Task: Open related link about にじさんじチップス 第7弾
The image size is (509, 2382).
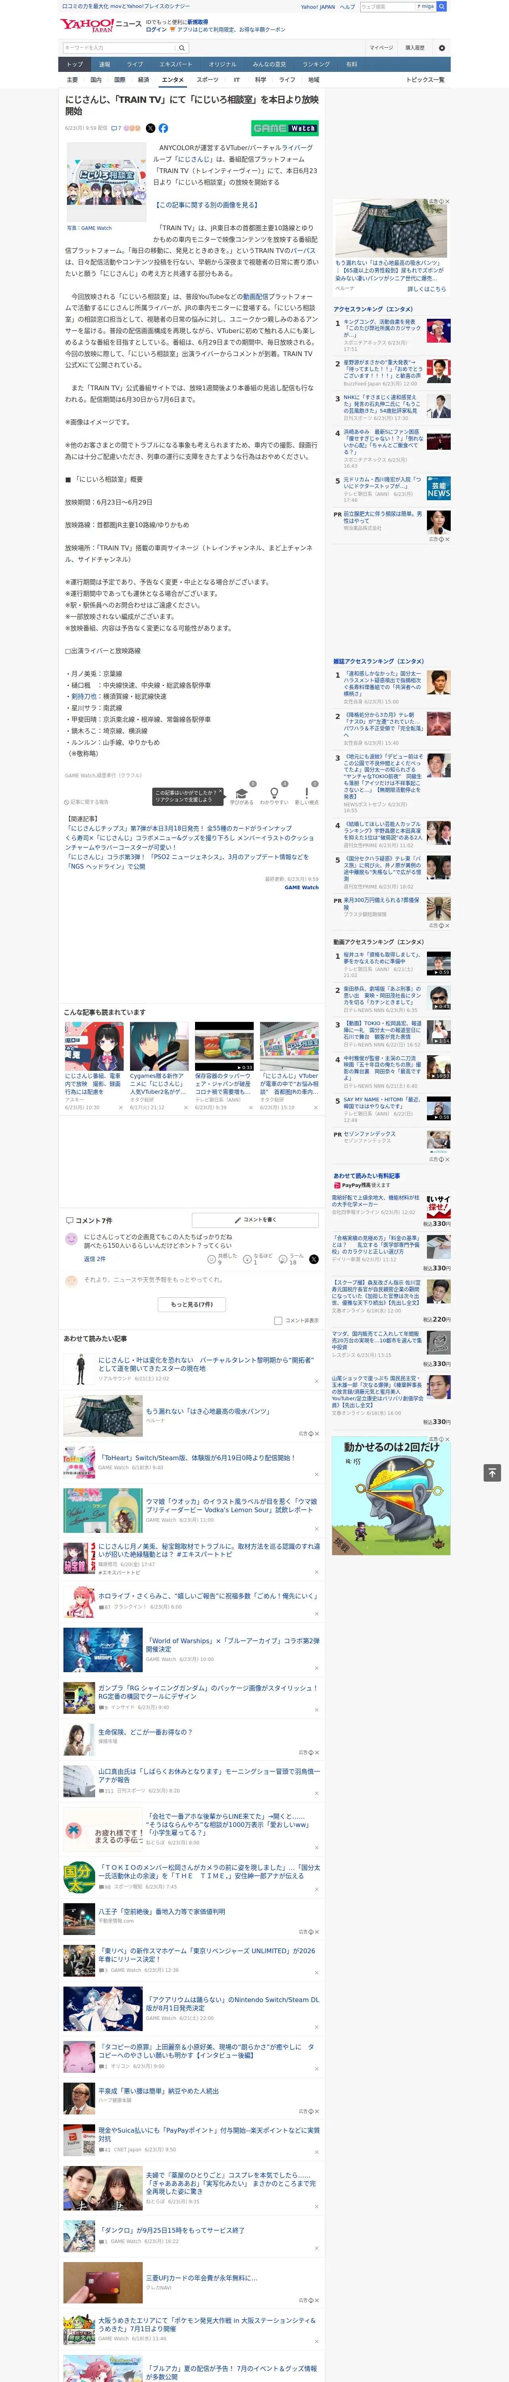Action: 178,829
